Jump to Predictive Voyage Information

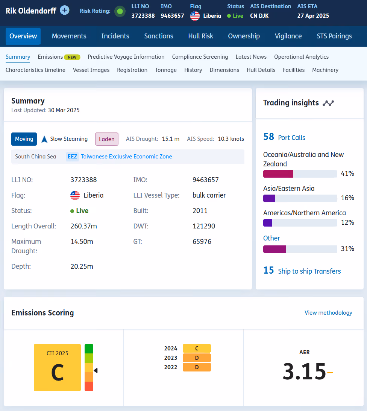click(126, 57)
